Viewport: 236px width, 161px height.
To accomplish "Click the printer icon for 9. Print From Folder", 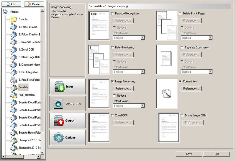I will coord(14,80).
